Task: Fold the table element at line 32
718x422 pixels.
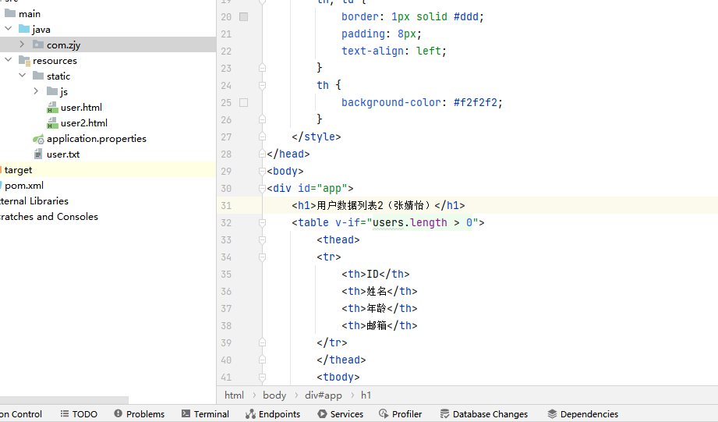Action: click(x=262, y=223)
